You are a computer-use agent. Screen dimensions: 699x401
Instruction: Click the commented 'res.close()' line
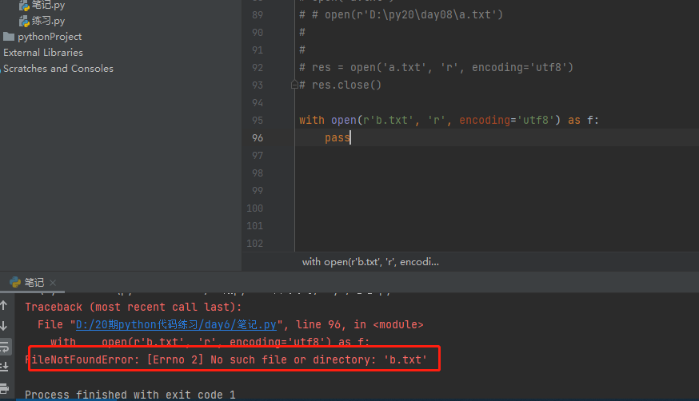point(341,85)
